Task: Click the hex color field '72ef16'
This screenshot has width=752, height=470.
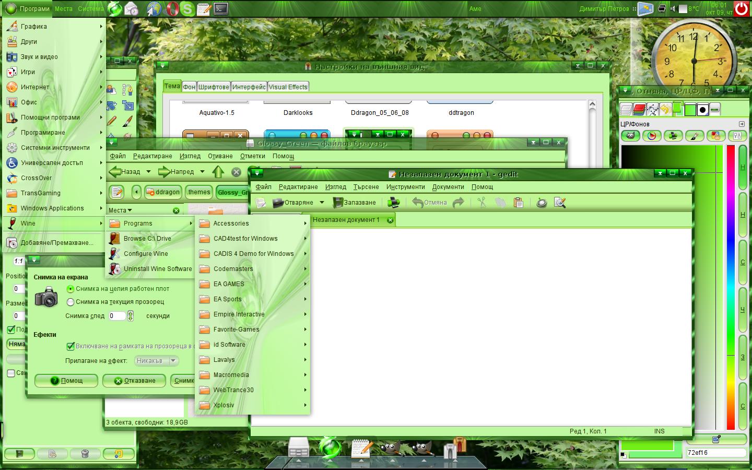Action: pos(715,453)
